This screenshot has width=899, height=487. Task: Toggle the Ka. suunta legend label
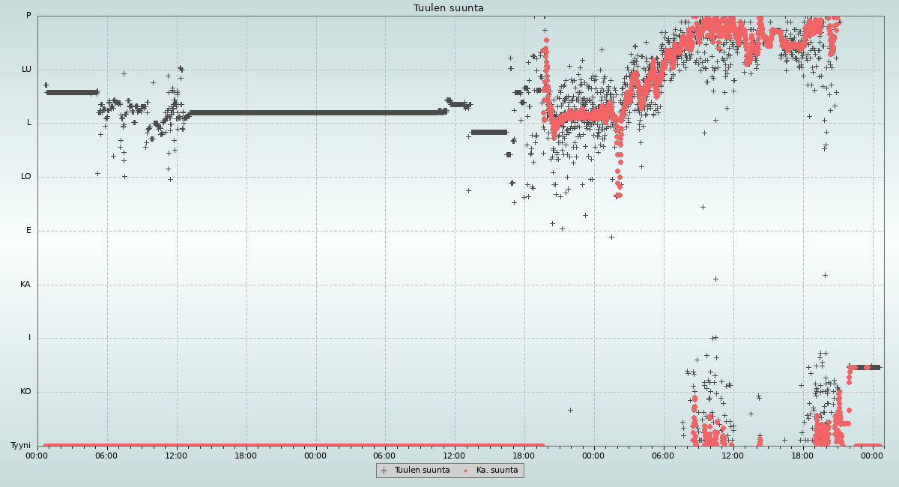click(497, 471)
